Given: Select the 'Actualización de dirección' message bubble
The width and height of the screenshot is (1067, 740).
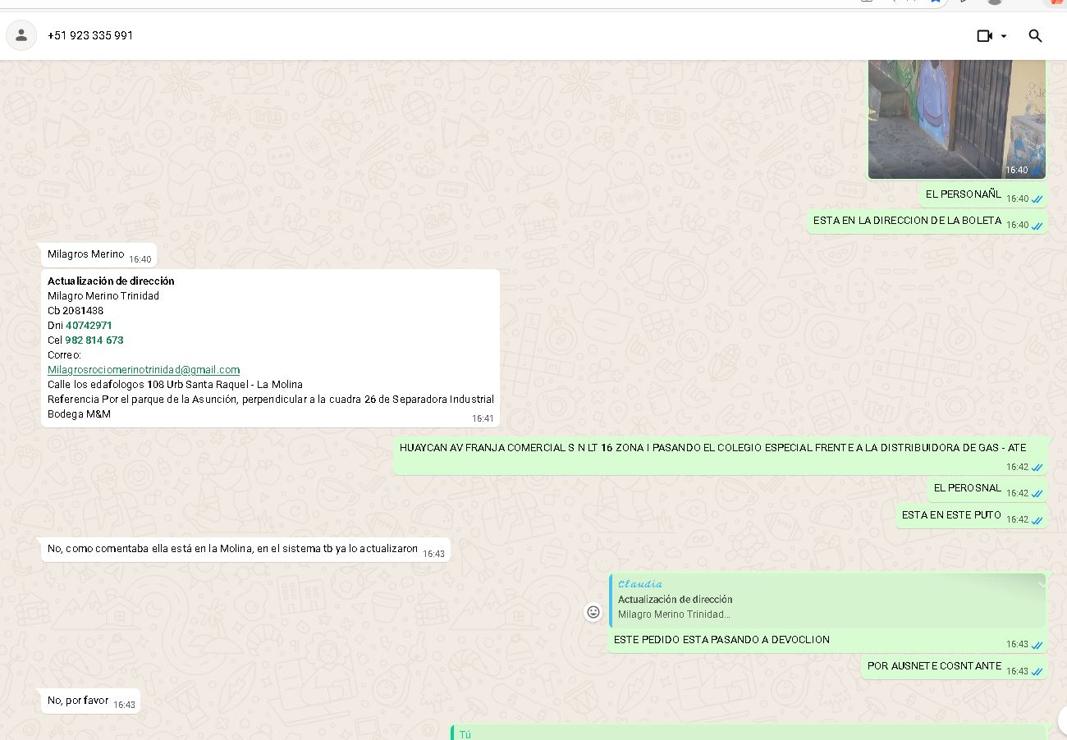Looking at the screenshot, I should pyautogui.click(x=270, y=348).
